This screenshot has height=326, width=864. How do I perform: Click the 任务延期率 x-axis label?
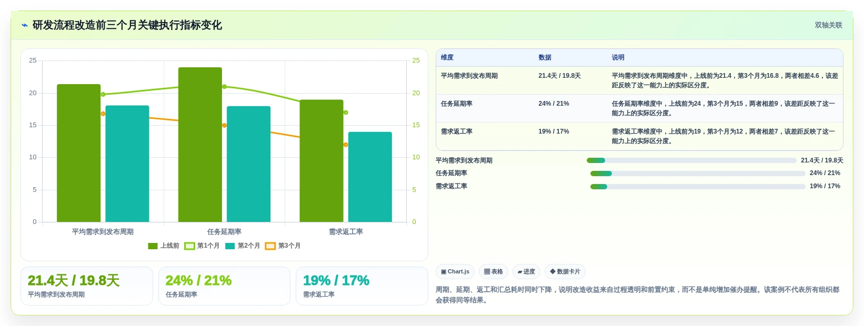coord(224,232)
